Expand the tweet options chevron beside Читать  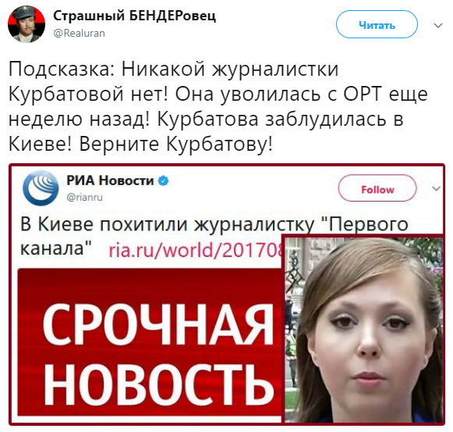tap(438, 26)
